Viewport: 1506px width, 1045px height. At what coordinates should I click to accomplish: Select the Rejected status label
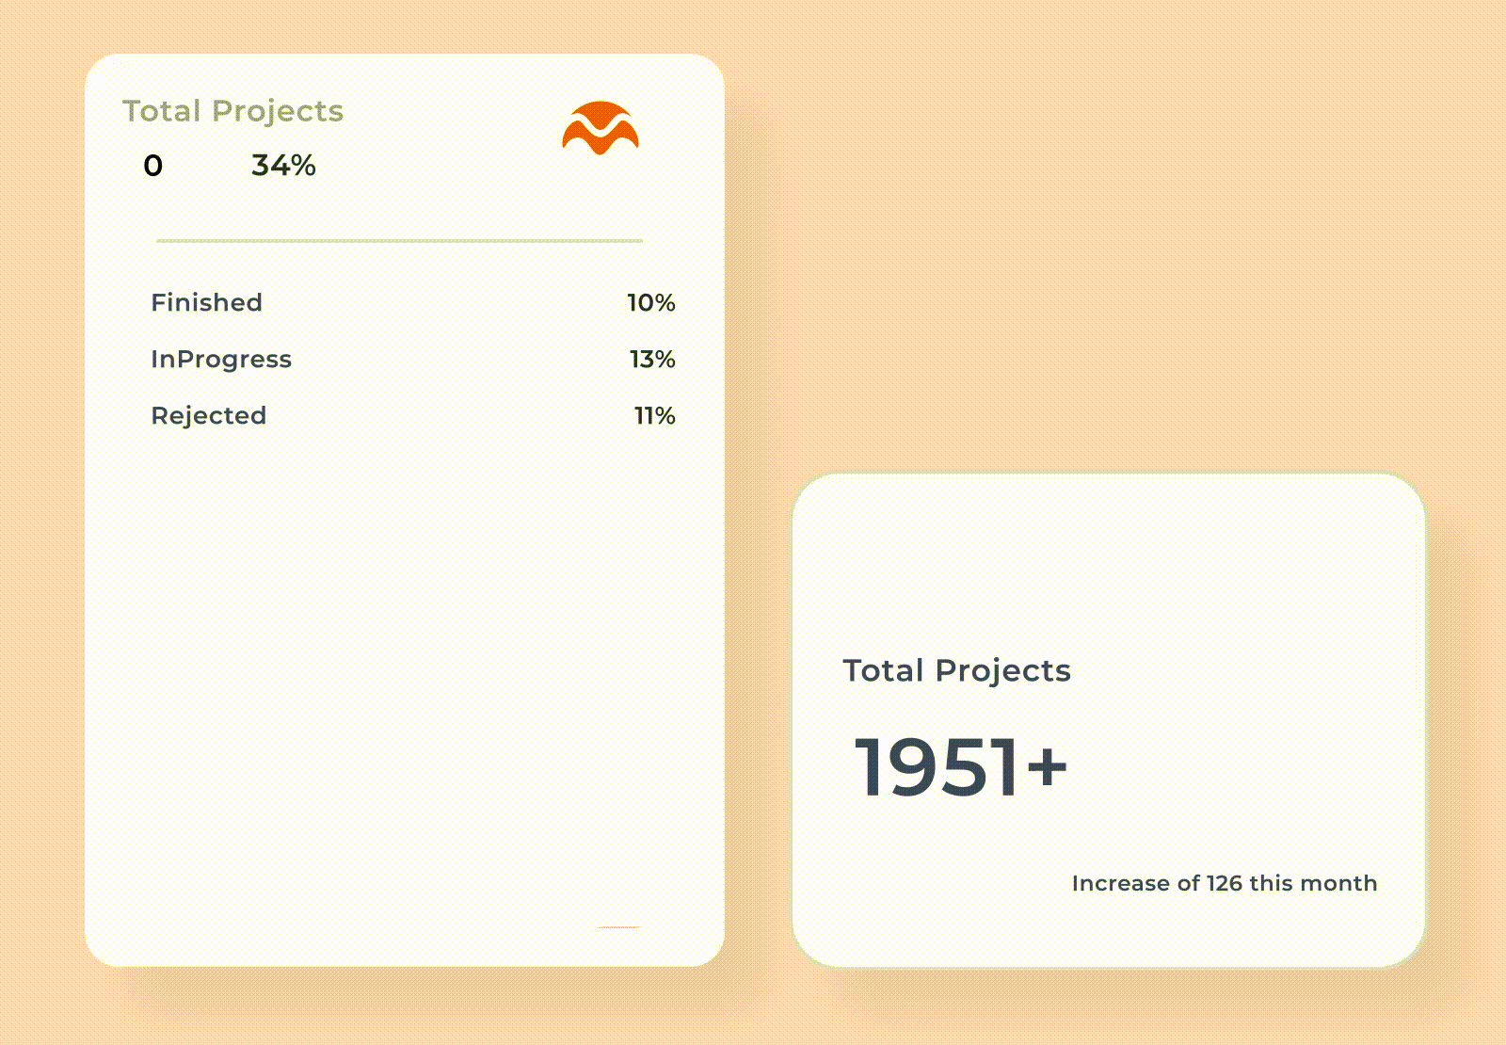(x=208, y=415)
